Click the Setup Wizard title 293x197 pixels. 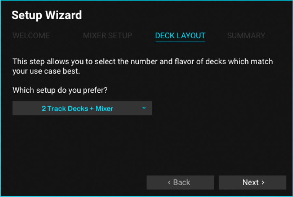(x=47, y=15)
